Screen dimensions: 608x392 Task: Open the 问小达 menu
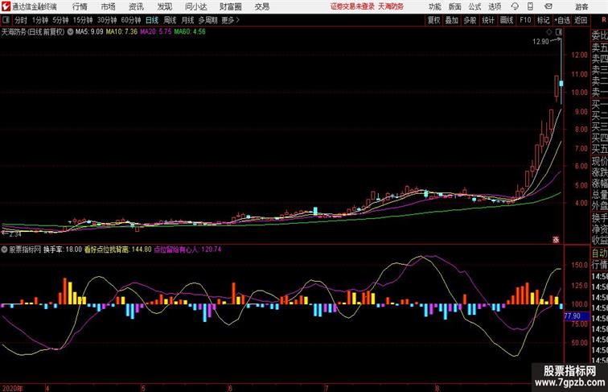(195, 6)
